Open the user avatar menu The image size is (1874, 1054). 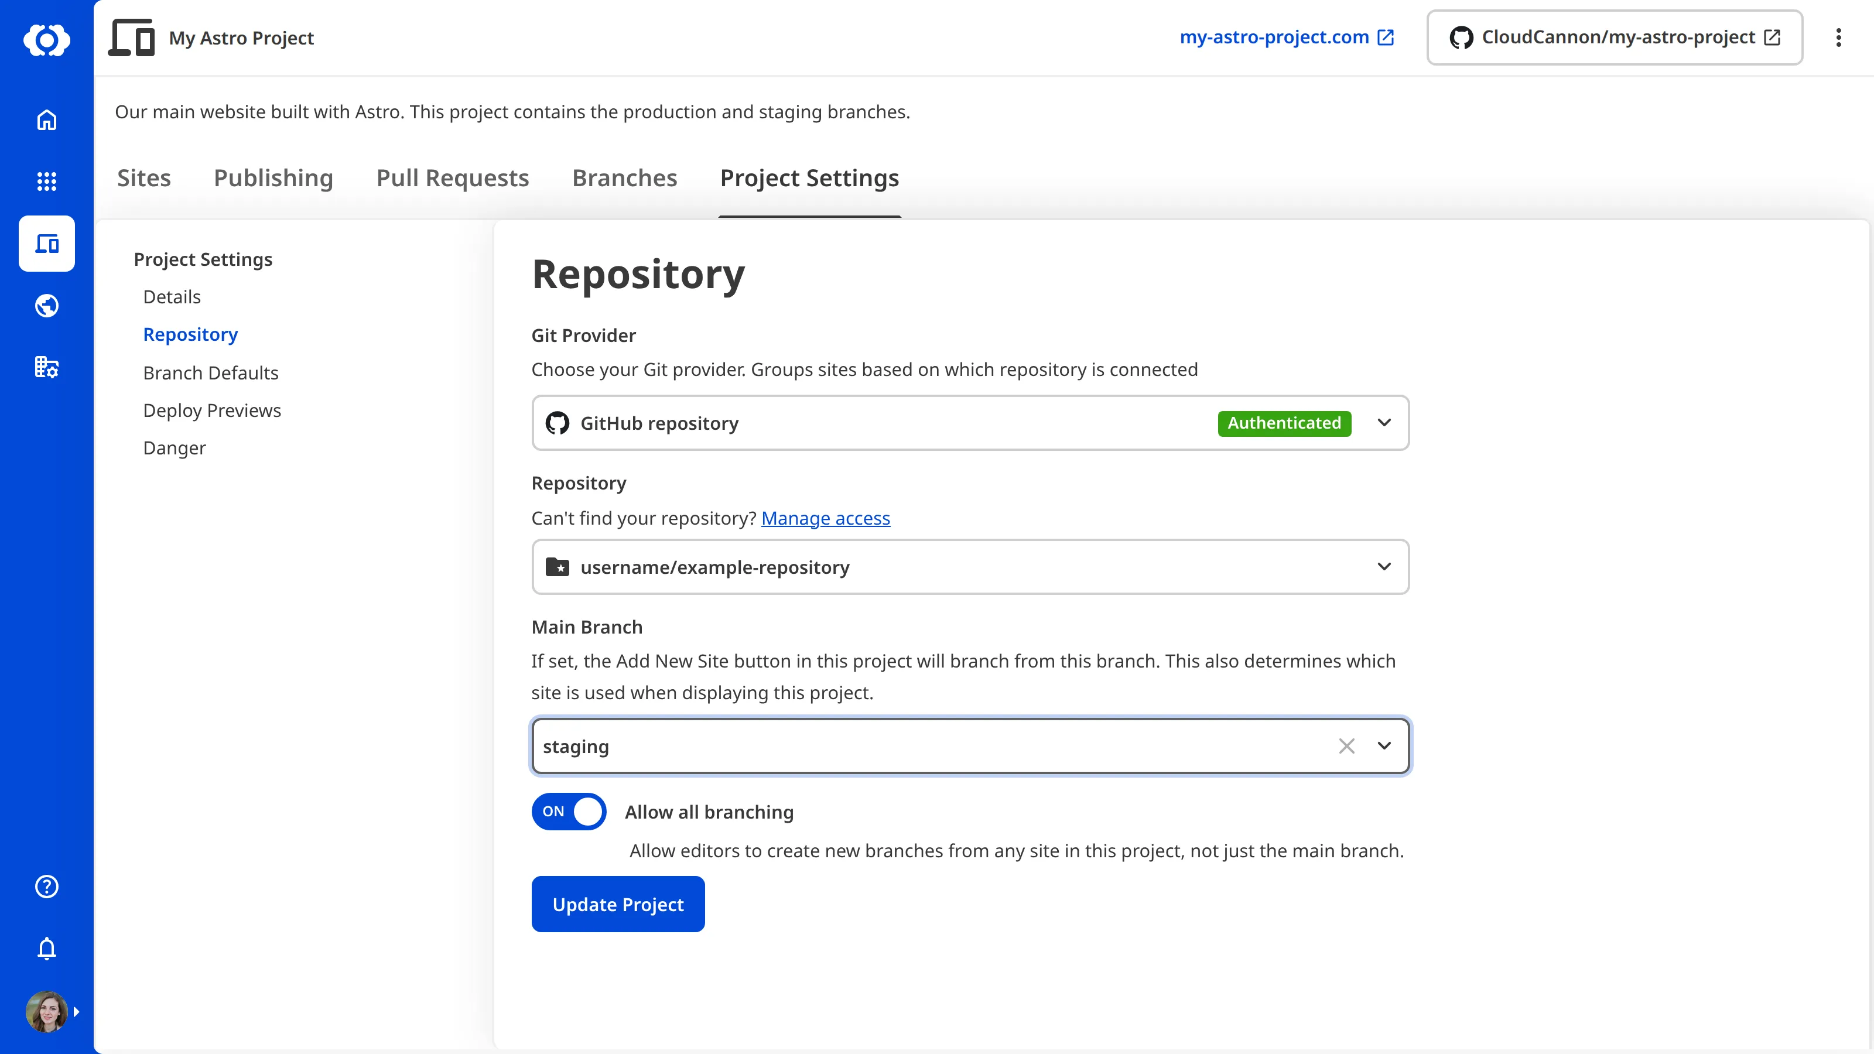point(47,1012)
